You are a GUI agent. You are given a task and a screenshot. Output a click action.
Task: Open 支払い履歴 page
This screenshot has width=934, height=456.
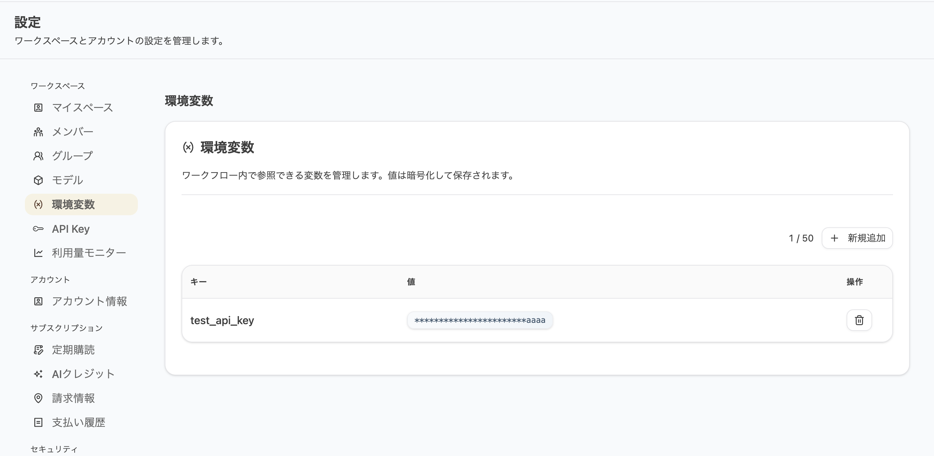coord(81,423)
